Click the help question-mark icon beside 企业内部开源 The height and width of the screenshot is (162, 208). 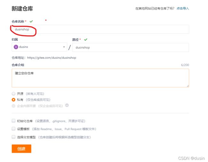[x=67, y=105]
